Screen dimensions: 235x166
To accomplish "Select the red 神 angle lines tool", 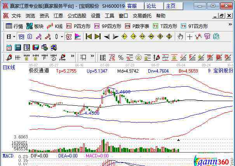I will click(210, 58).
